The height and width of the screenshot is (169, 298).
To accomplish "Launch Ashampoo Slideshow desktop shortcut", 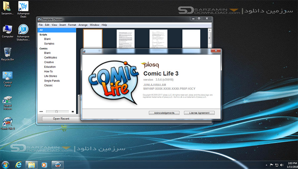I will (23, 33).
